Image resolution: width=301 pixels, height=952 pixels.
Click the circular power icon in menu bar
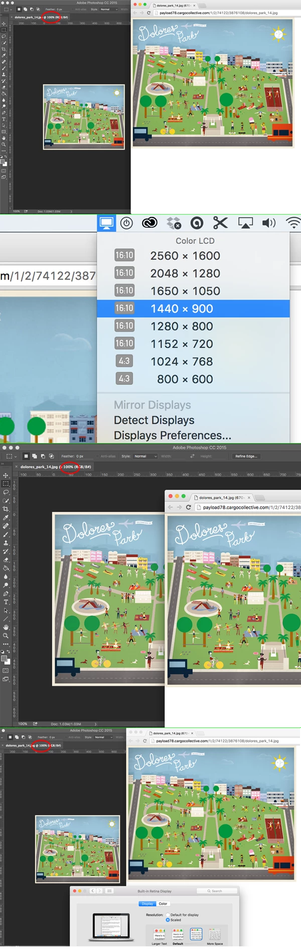(126, 223)
